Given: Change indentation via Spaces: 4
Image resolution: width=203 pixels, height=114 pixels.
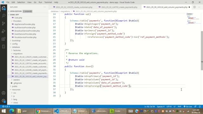Looking at the screenshot, I should (x=160, y=106).
